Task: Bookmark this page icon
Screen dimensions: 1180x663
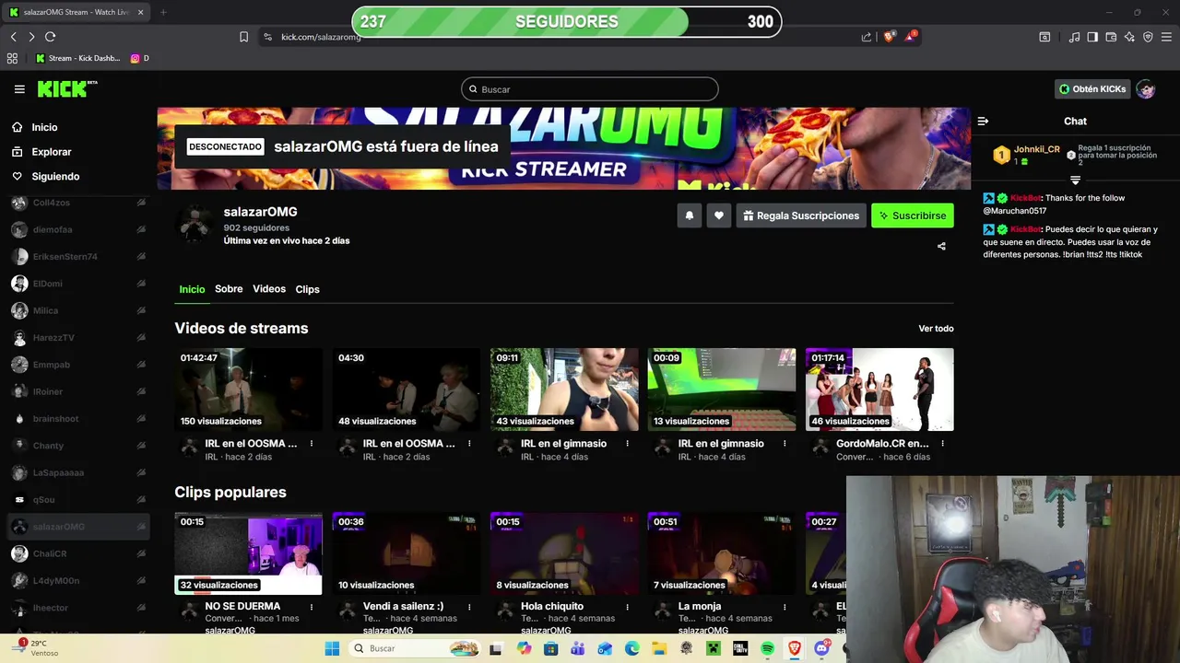Action: (x=243, y=37)
